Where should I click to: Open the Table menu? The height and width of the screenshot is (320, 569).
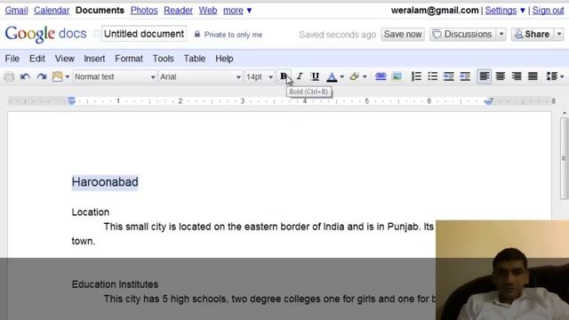195,59
